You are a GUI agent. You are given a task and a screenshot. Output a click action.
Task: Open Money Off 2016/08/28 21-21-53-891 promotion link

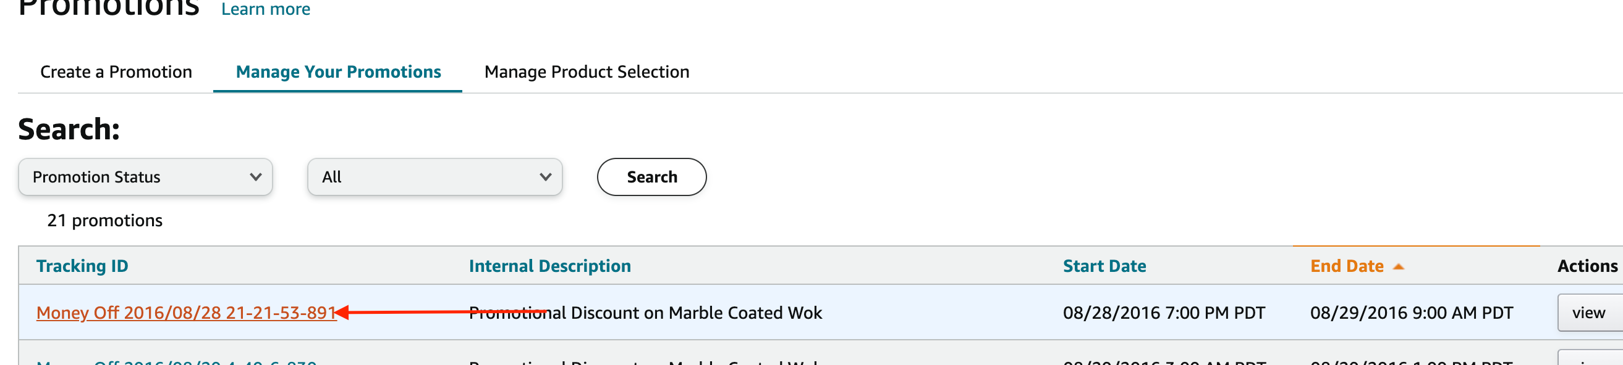point(186,313)
